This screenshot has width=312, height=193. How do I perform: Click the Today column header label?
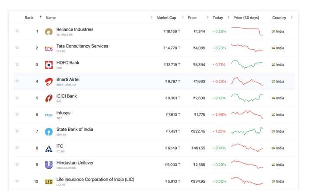(218, 18)
